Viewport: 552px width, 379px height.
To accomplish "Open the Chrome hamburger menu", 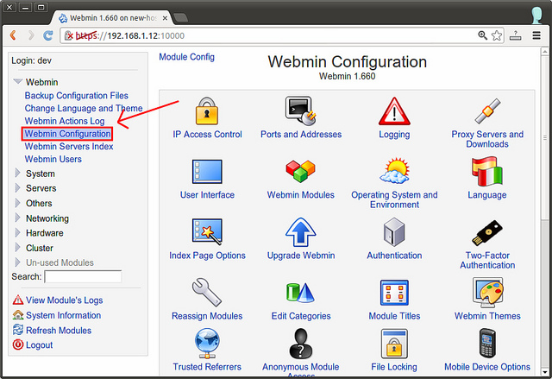I will (537, 35).
